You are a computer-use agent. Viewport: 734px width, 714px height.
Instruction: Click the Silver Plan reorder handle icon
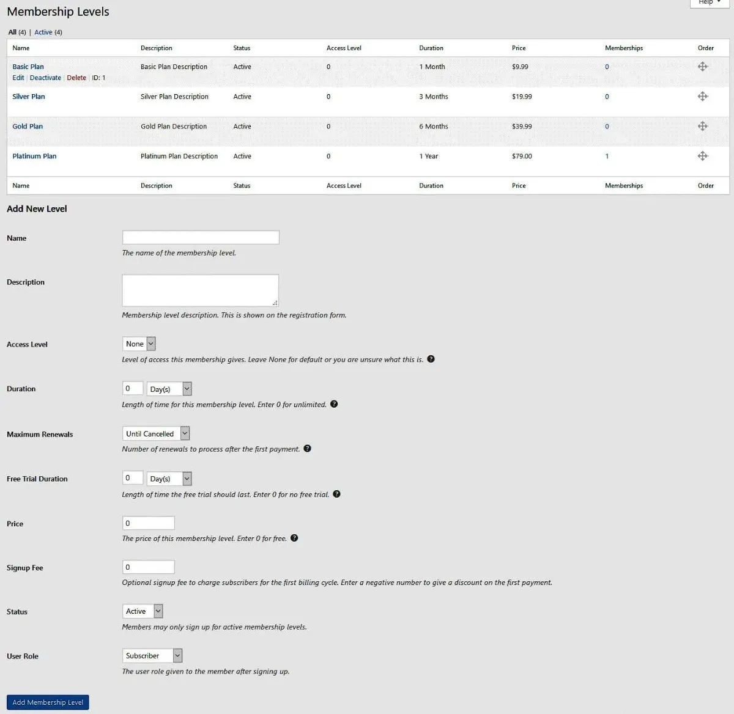click(x=703, y=96)
